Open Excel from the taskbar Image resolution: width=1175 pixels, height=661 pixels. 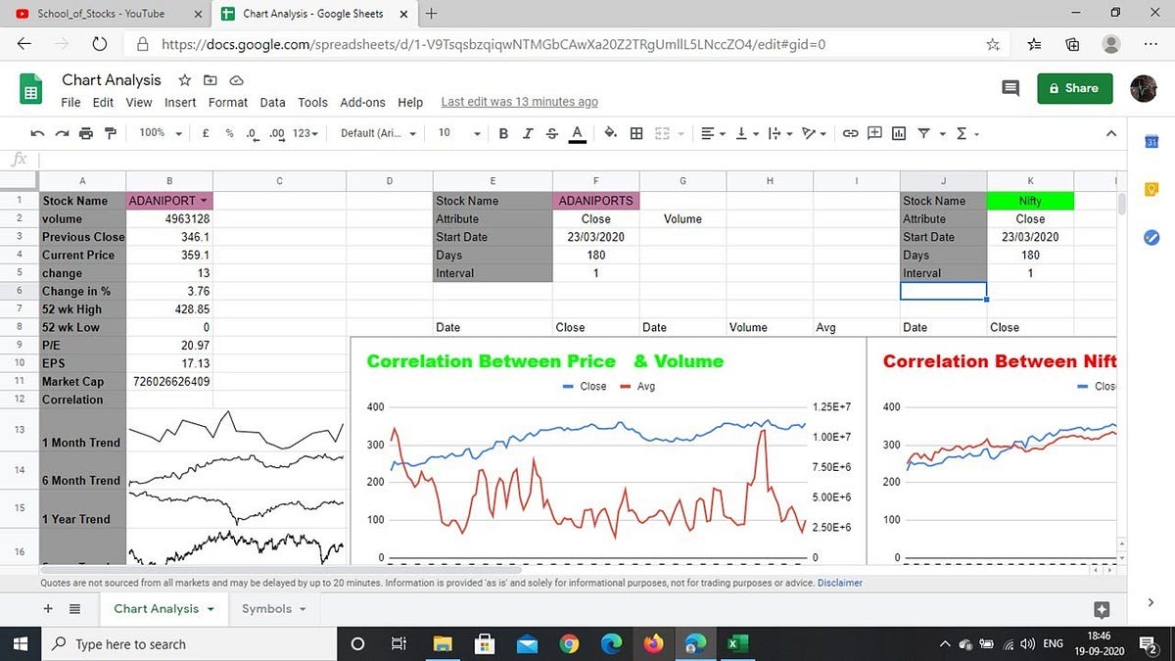point(736,643)
